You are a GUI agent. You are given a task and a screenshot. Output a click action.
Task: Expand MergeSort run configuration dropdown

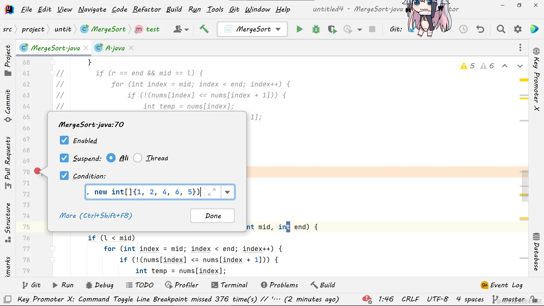[278, 29]
